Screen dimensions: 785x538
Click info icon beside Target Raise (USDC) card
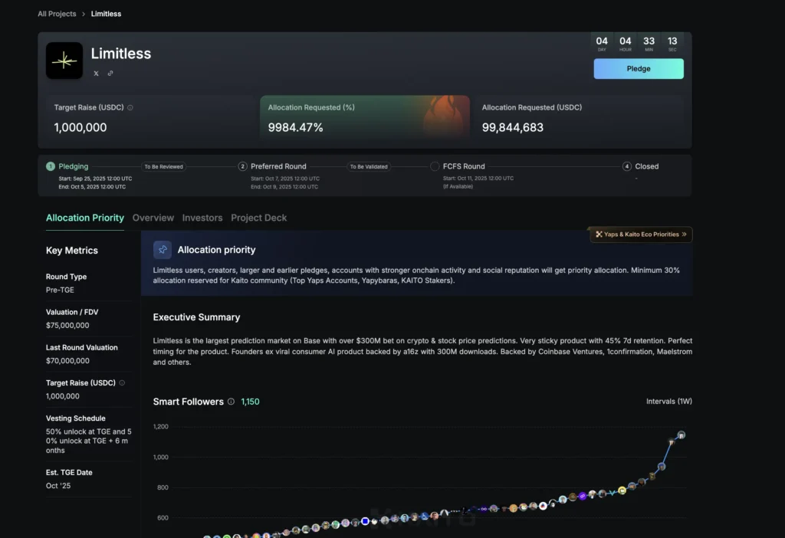click(130, 108)
